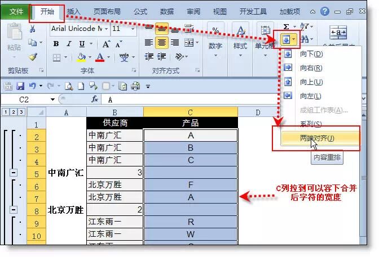Expand font color dropdown arrow

pyautogui.click(x=108, y=57)
